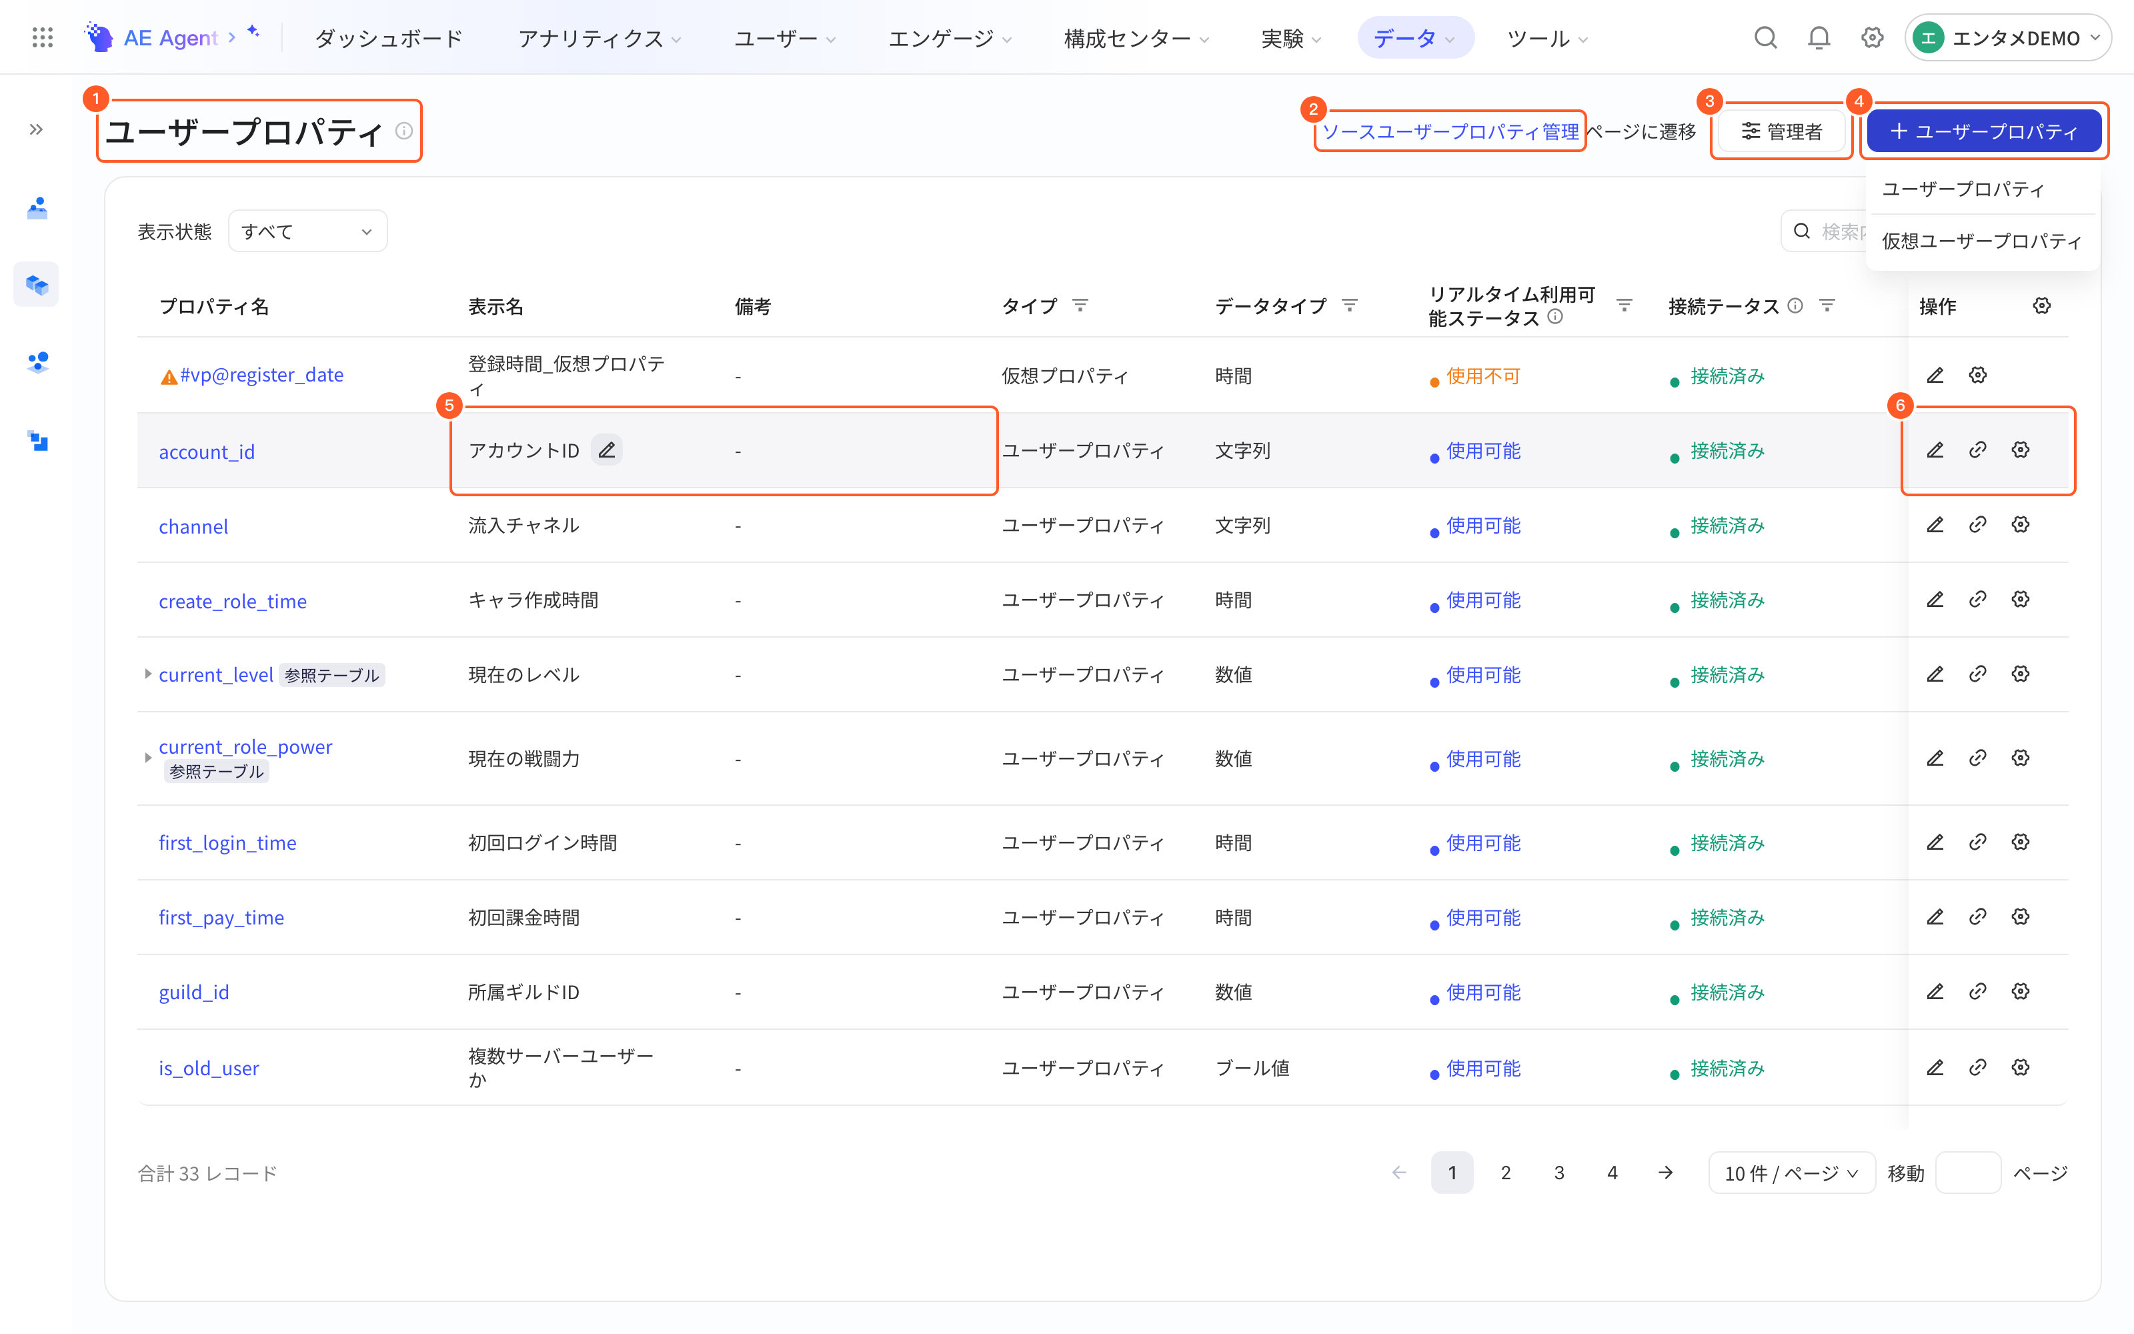This screenshot has height=1334, width=2134.
Task: Open the app launcher grid icon
Action: point(42,38)
